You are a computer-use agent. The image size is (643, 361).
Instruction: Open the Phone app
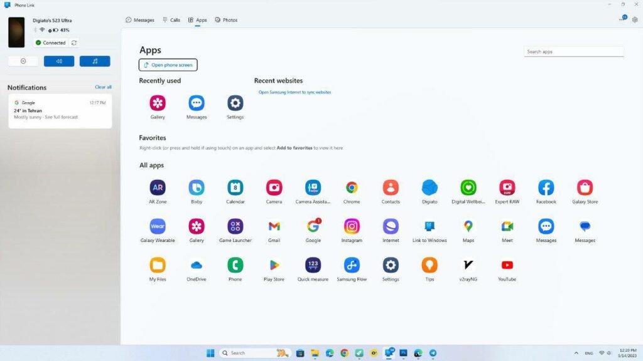coord(235,265)
